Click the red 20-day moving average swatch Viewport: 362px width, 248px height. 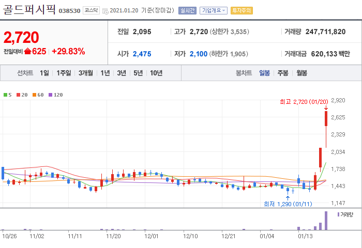(19, 95)
